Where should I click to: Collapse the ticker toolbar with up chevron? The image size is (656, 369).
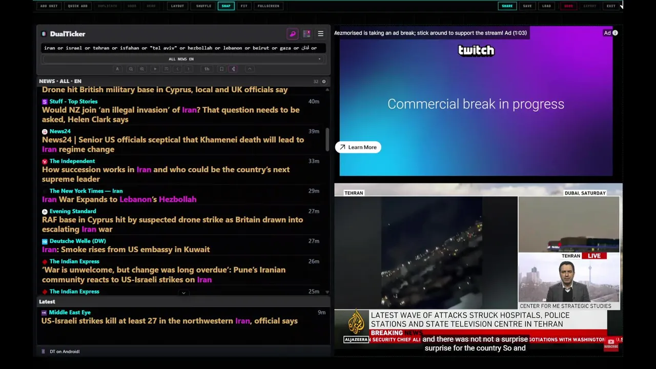(x=250, y=69)
